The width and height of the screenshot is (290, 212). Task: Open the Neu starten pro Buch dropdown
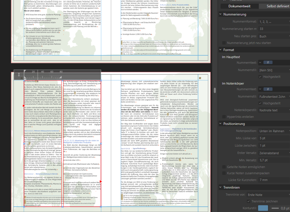(274, 36)
